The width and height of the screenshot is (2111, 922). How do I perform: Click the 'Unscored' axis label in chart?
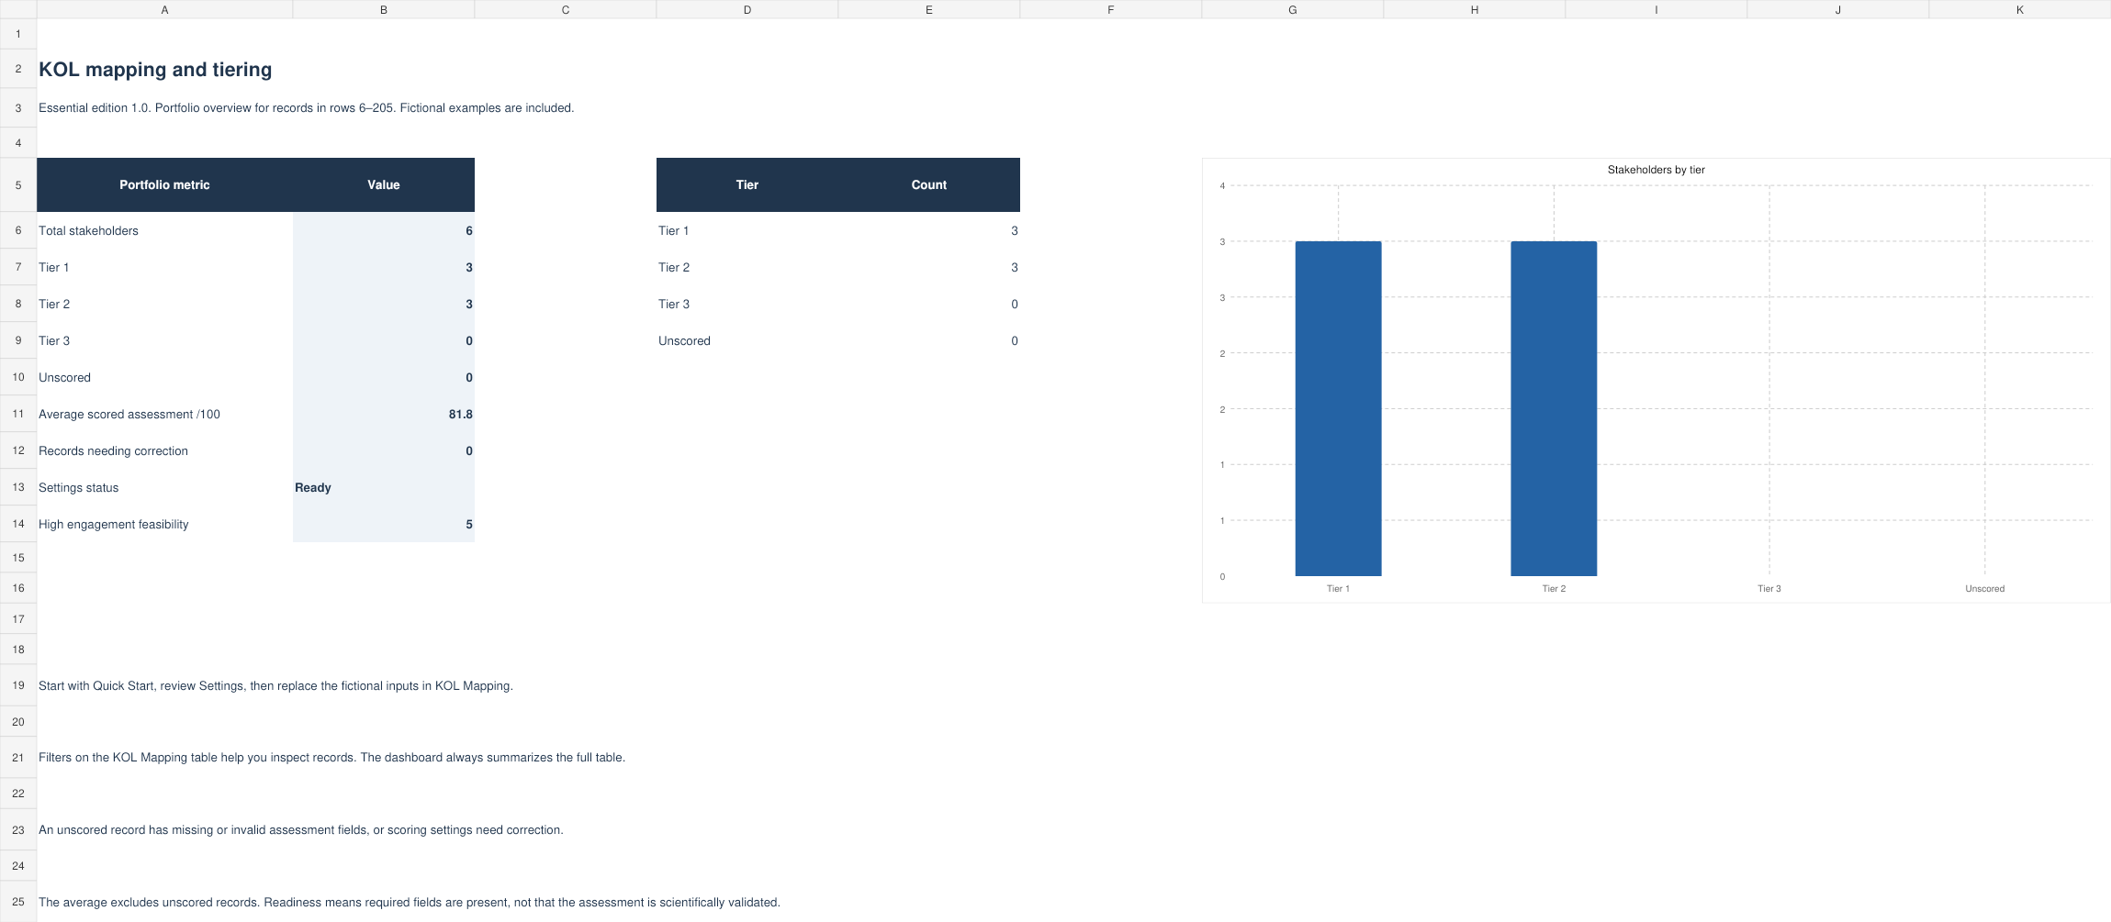coord(1984,589)
